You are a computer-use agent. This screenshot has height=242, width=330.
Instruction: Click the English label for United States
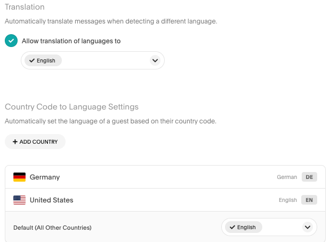click(x=288, y=200)
